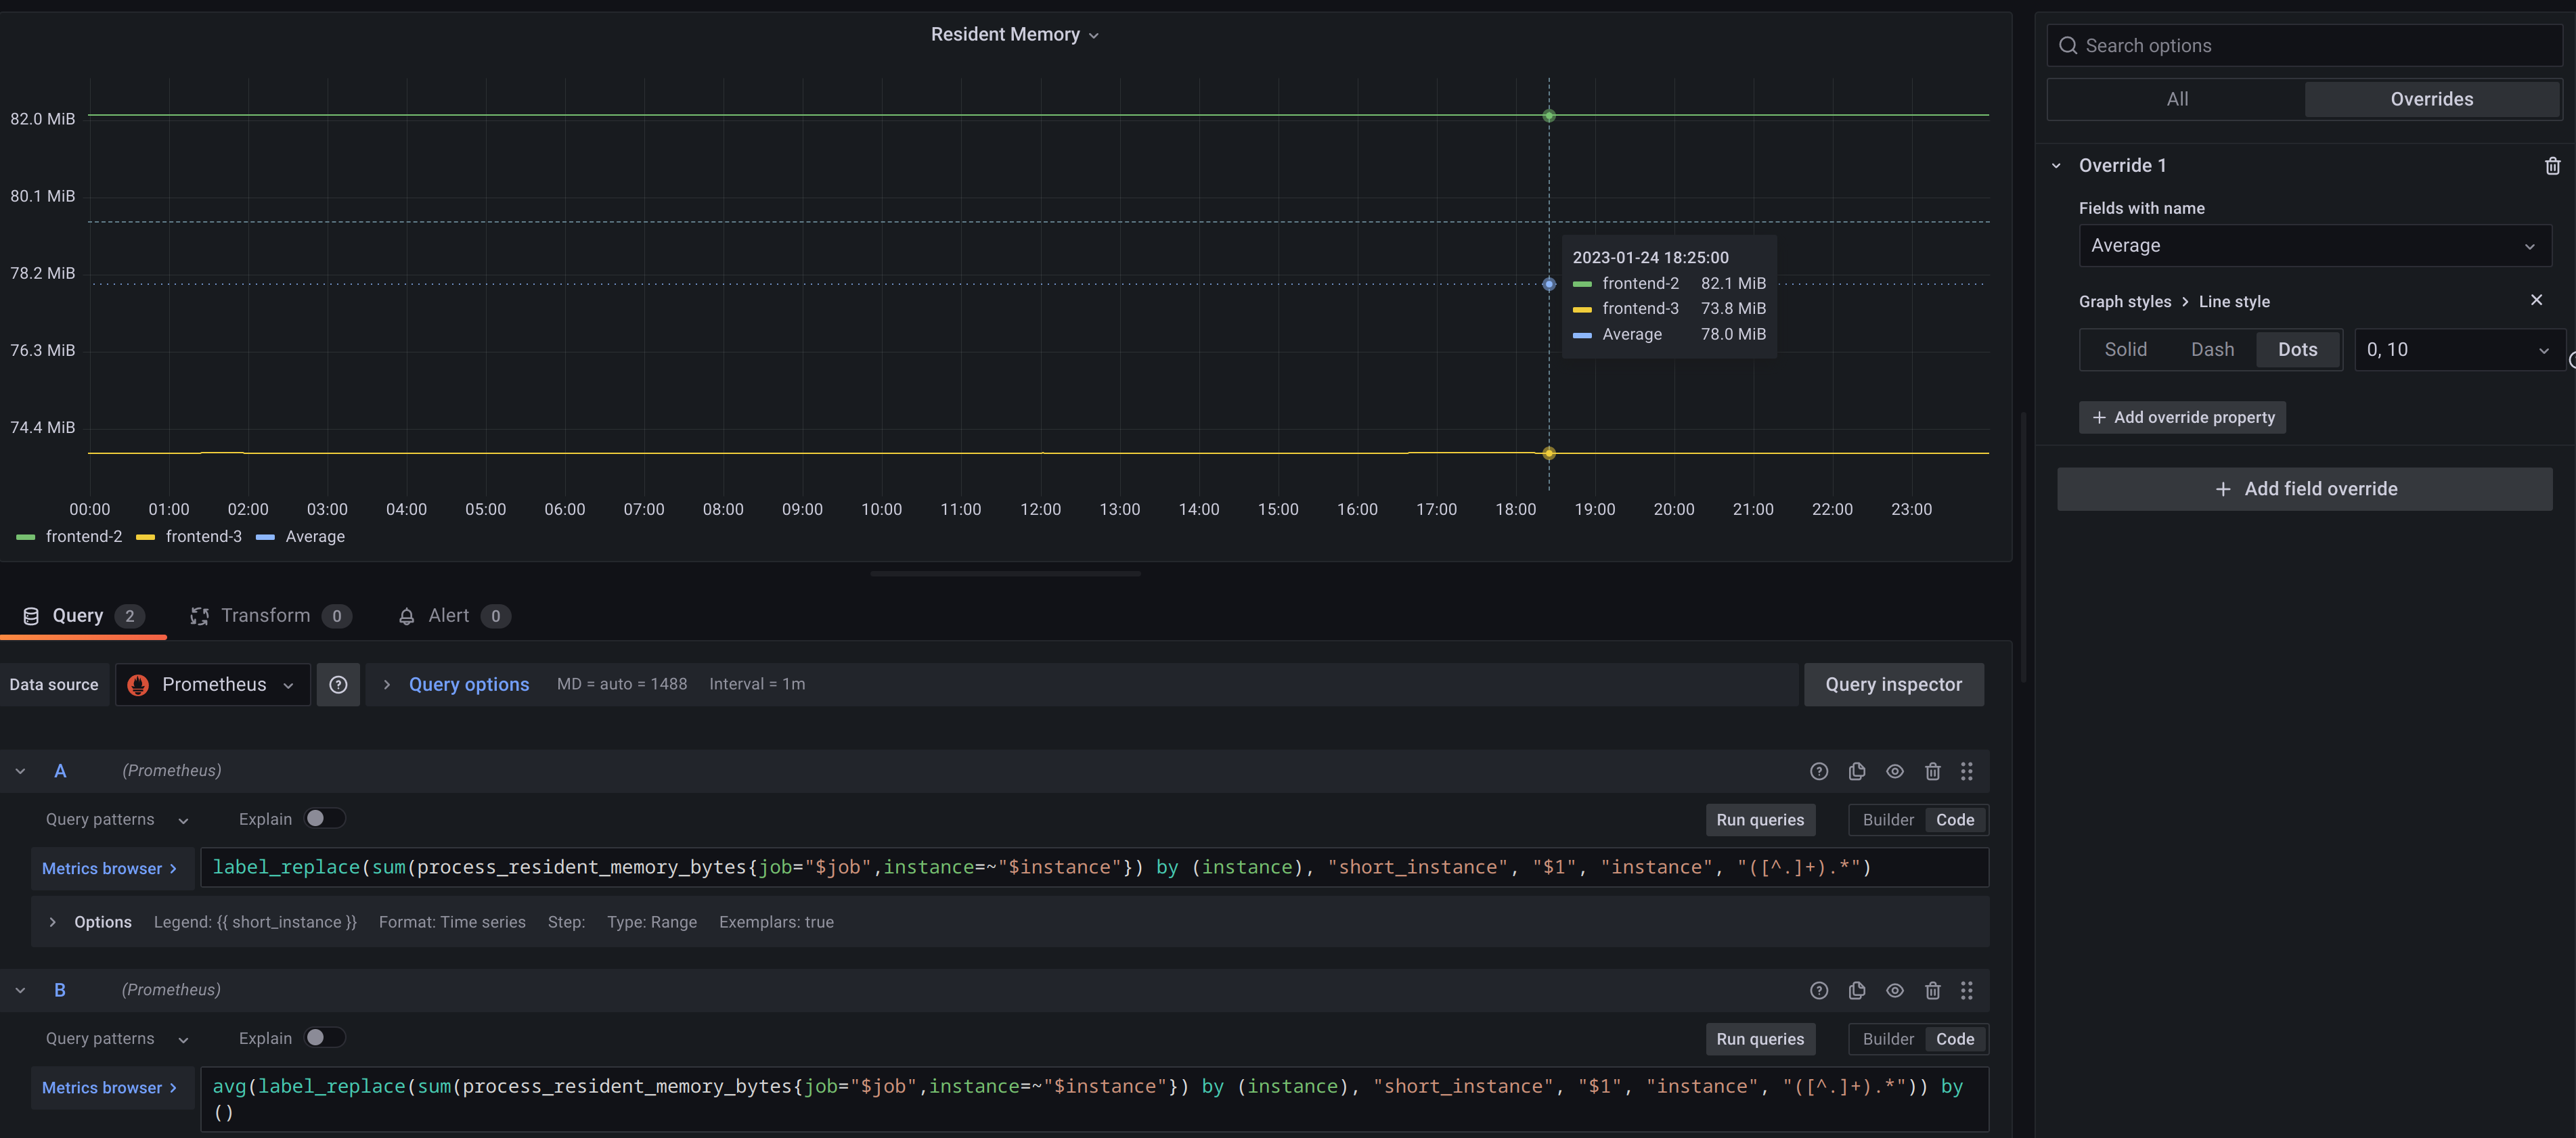Screen dimensions: 2576x1138
Task: Switch to the All tab in options panel
Action: point(2176,98)
